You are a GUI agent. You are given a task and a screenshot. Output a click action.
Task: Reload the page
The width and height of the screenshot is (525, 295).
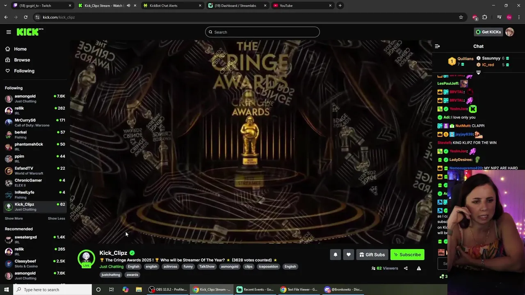pos(25,17)
